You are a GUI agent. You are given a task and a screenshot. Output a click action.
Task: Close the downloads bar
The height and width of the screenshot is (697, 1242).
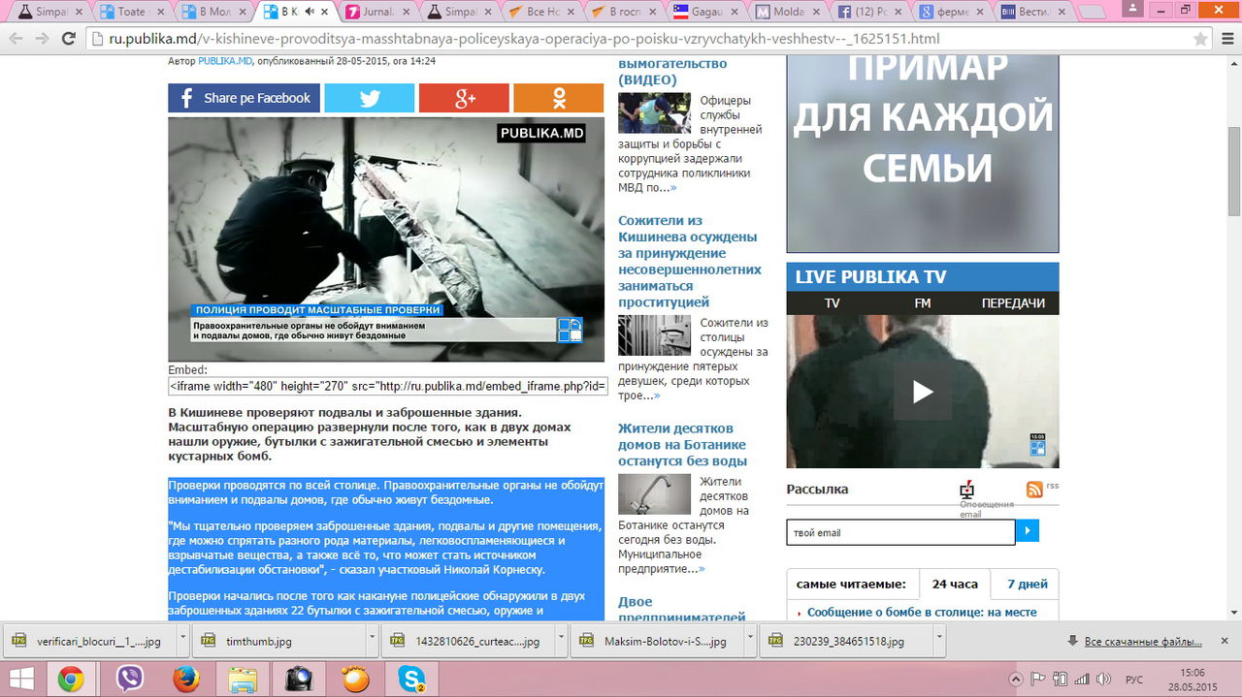1226,641
